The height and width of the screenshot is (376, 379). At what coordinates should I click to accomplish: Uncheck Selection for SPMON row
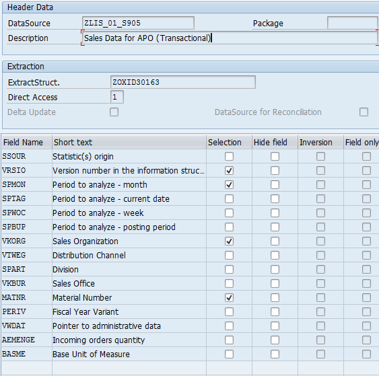(229, 185)
